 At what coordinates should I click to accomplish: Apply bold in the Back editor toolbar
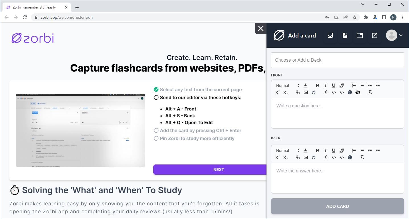coord(318,151)
